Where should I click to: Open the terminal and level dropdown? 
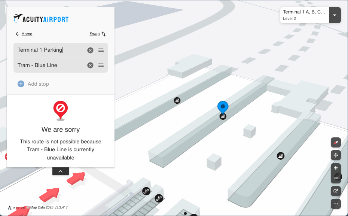coord(335,15)
